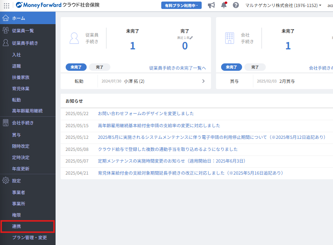
Task: Open notice about お問い合わせフォーム design change
Action: (x=146, y=114)
